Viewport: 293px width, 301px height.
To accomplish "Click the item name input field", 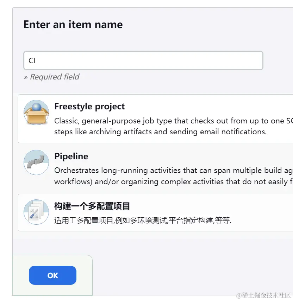I will pos(143,60).
